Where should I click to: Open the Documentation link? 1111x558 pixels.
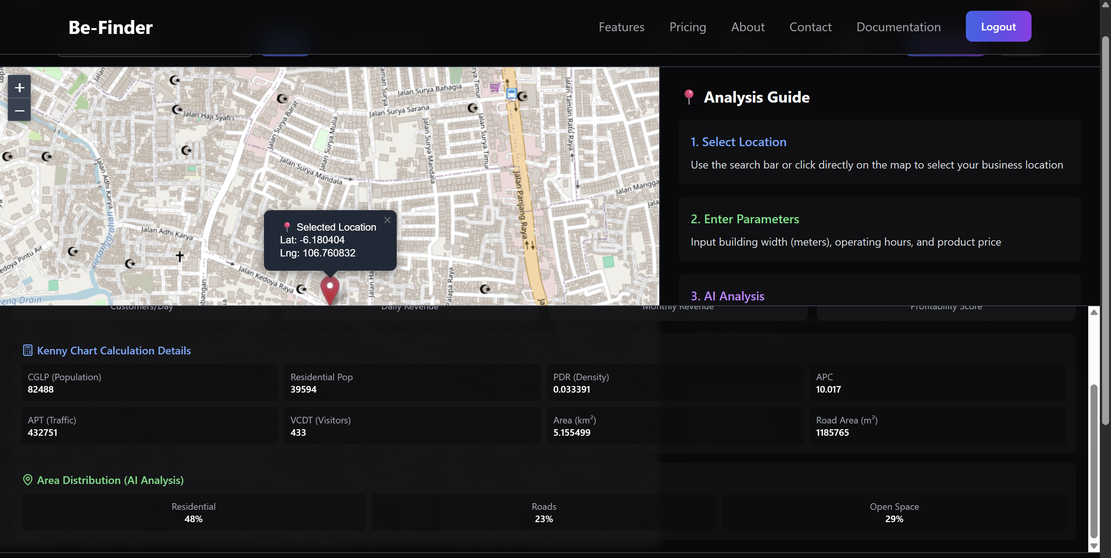(898, 27)
